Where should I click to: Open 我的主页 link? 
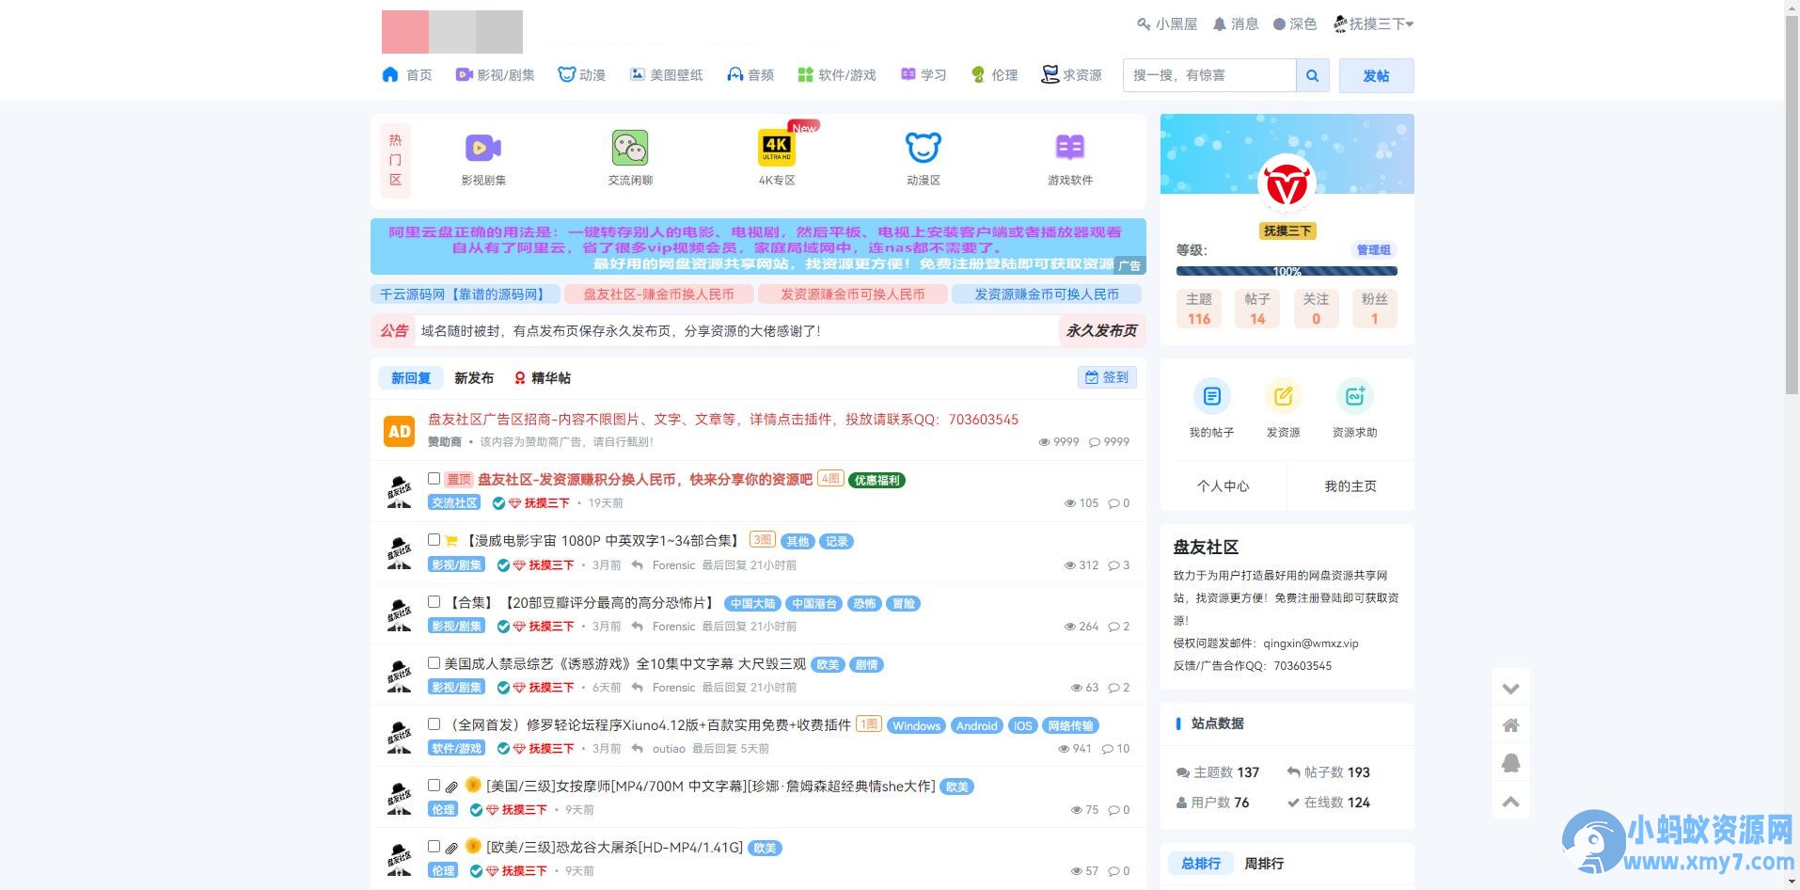coord(1350,485)
